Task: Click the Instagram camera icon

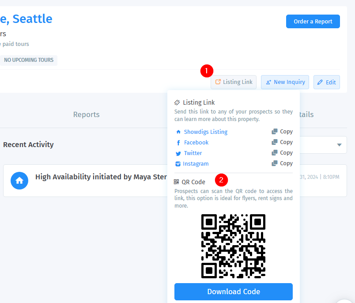Action: [x=178, y=164]
